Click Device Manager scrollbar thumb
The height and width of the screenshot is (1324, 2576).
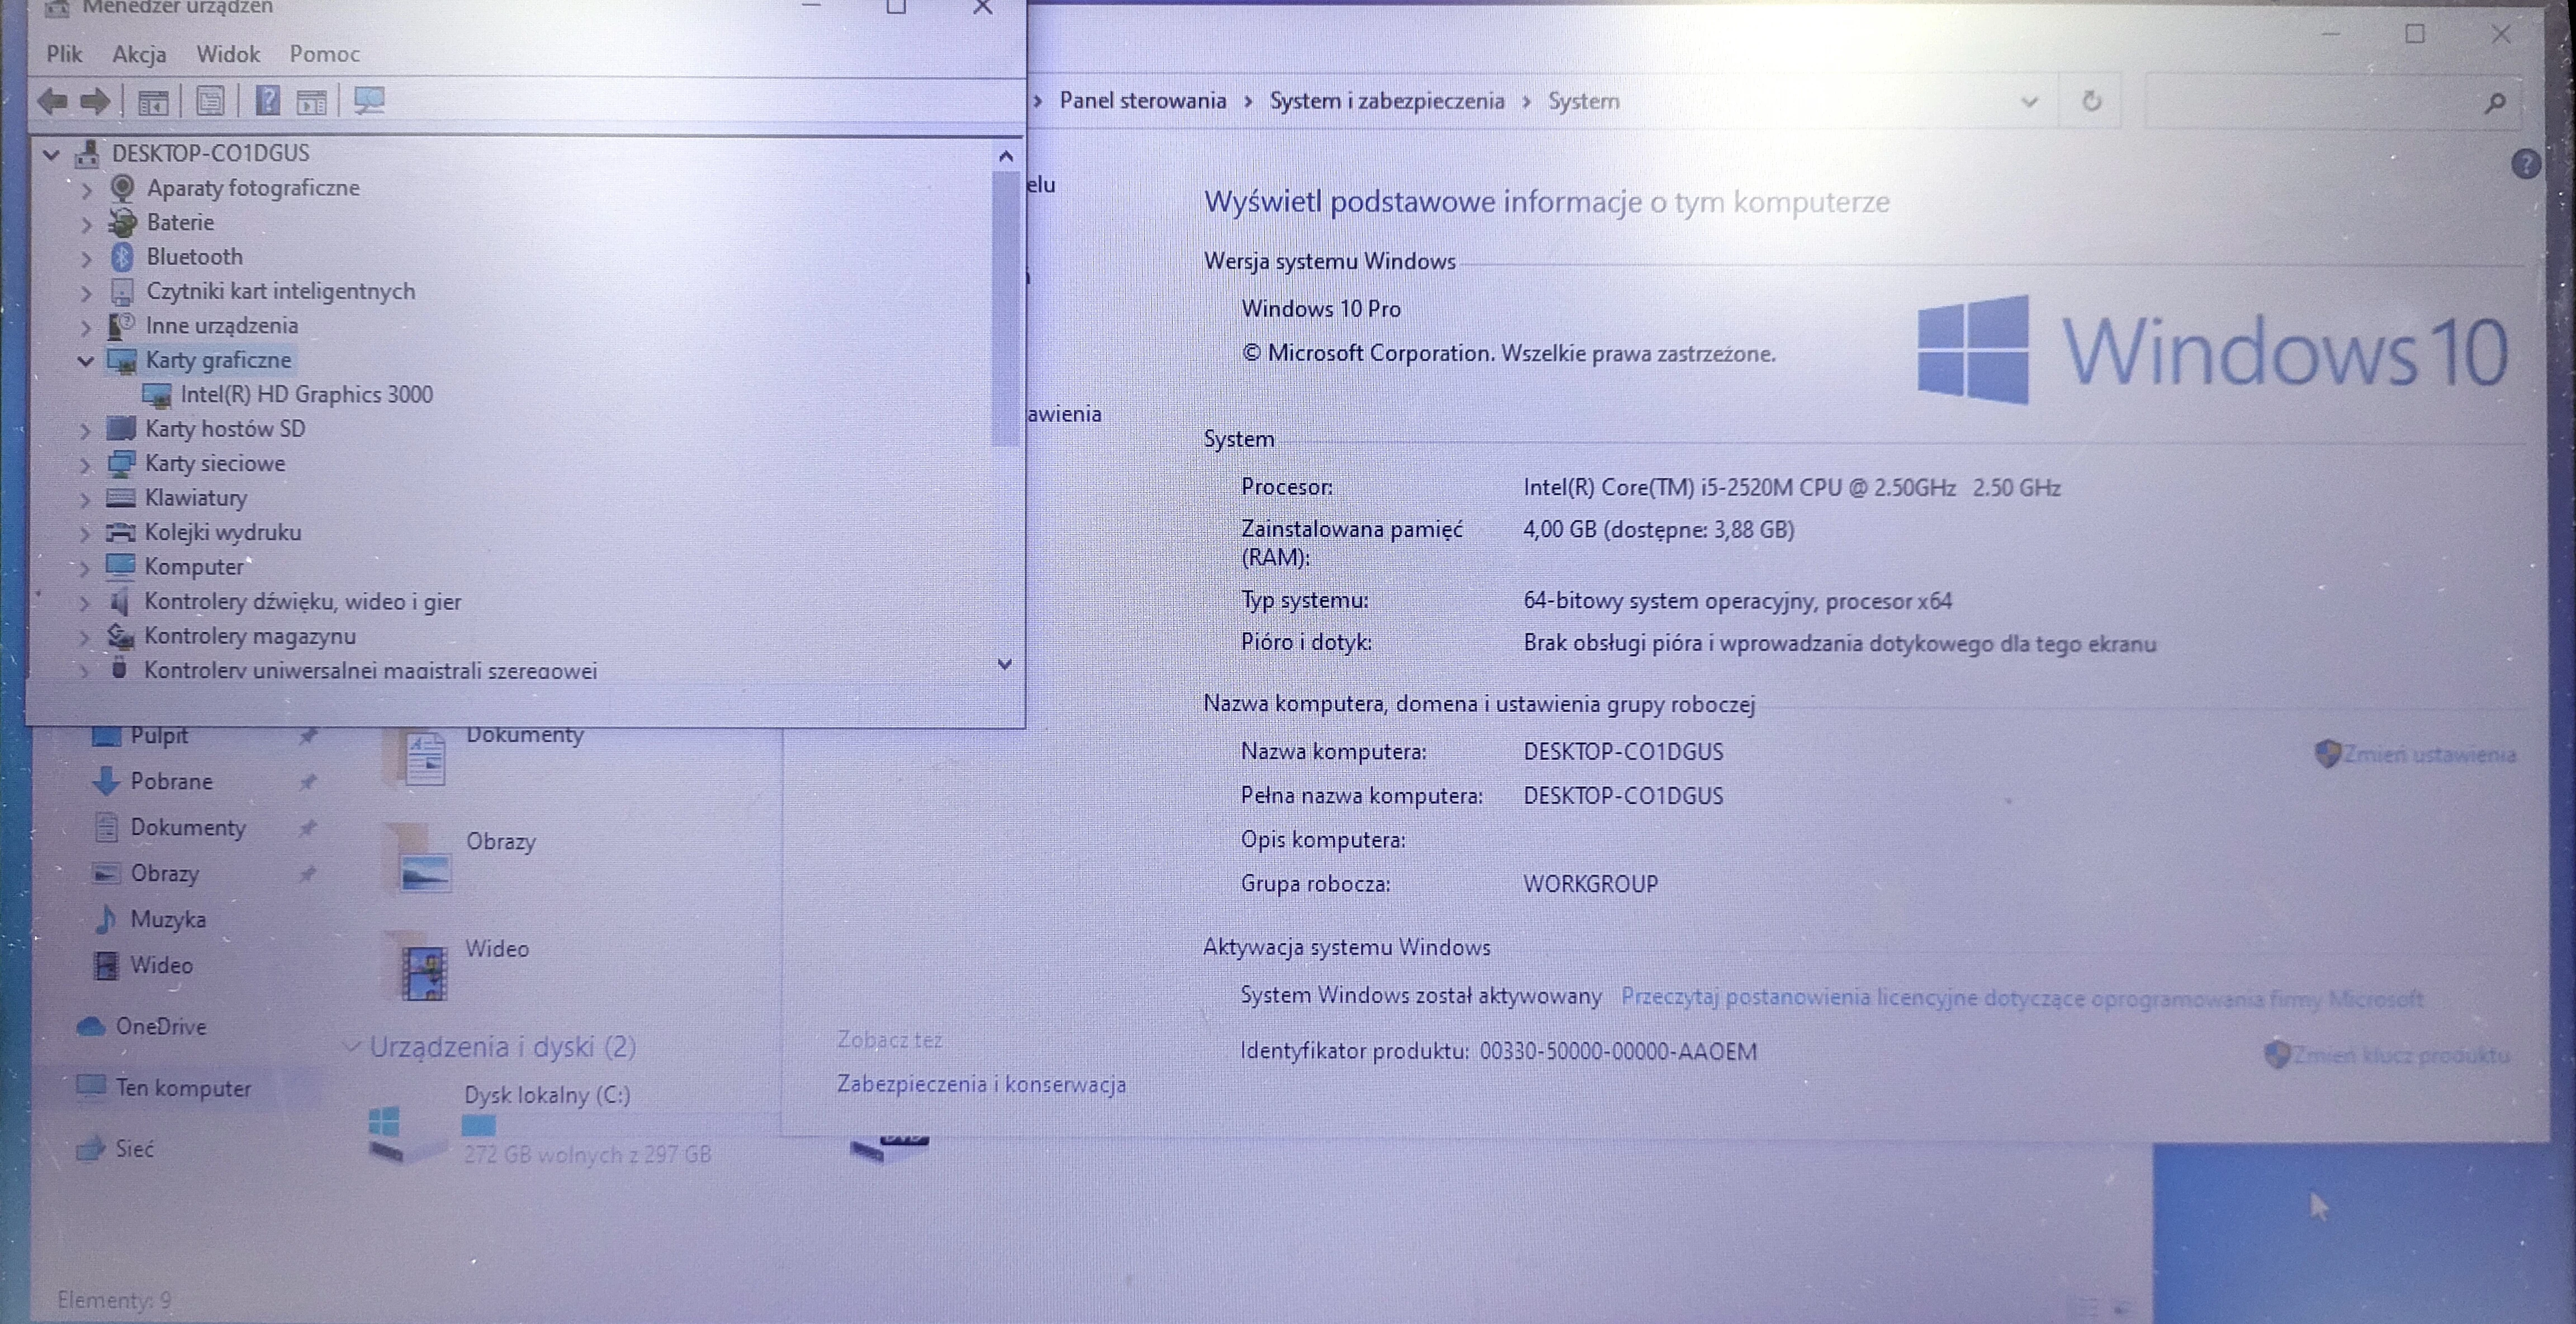[1005, 310]
